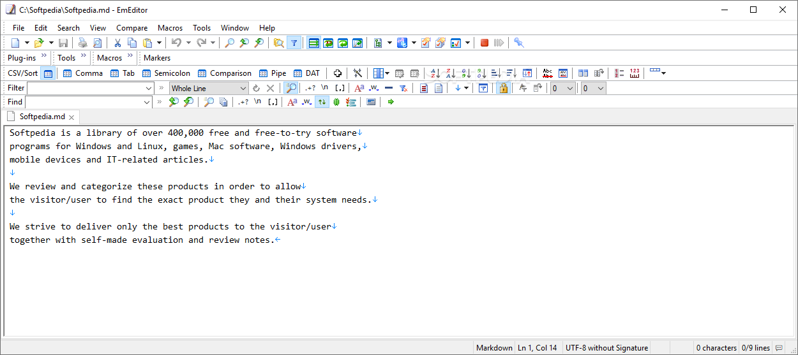Click the clear filter funnel with X
The height and width of the screenshot is (355, 798).
coord(403,89)
